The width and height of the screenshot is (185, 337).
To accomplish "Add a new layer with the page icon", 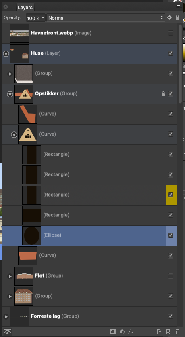I will coord(158,332).
